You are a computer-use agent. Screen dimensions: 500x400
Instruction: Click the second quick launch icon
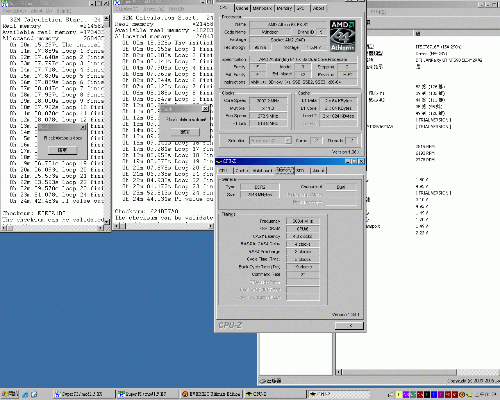pos(34,395)
